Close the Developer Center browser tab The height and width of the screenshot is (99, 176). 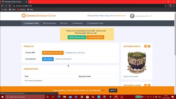coord(26,2)
